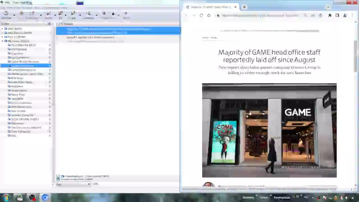Open the Forward dropdown arrow
The height and width of the screenshot is (202, 359).
pos(96,15)
